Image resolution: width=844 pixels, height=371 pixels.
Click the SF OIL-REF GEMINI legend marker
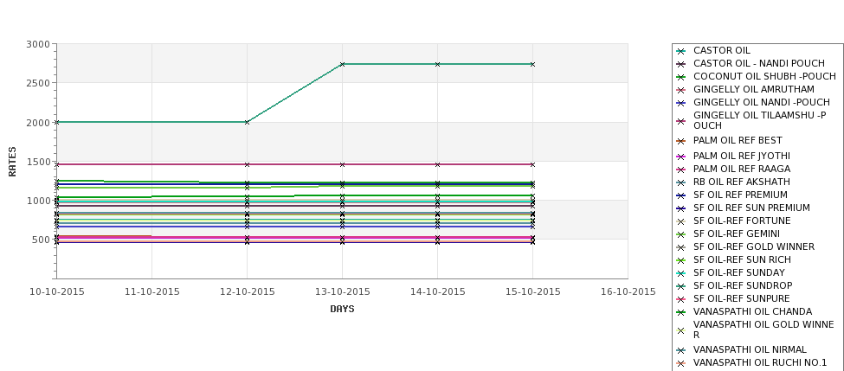681,234
